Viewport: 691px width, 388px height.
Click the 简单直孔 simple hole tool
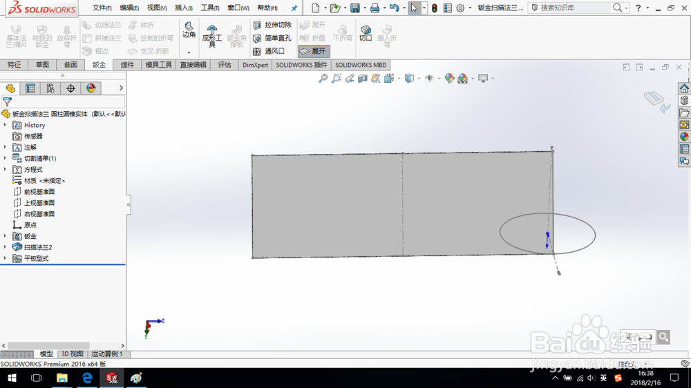[272, 38]
